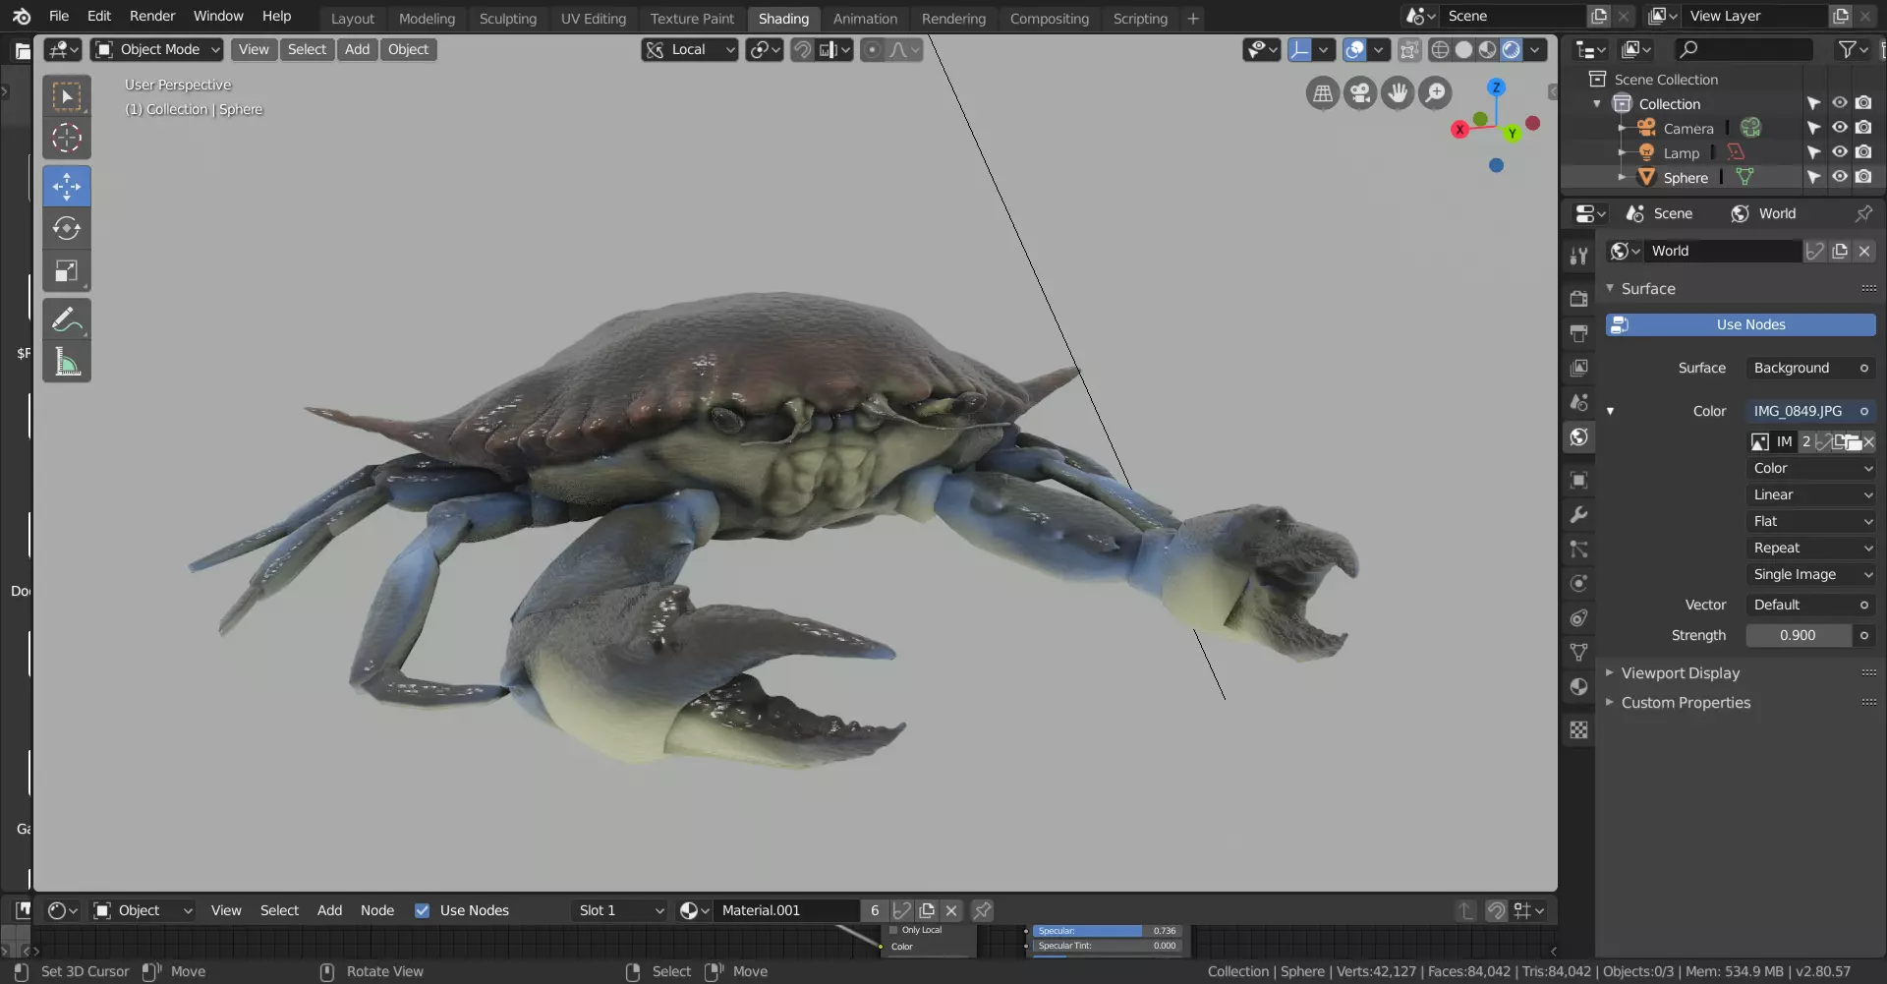Image resolution: width=1887 pixels, height=984 pixels.
Task: Open the Single Image source dropdown
Action: [x=1810, y=574]
